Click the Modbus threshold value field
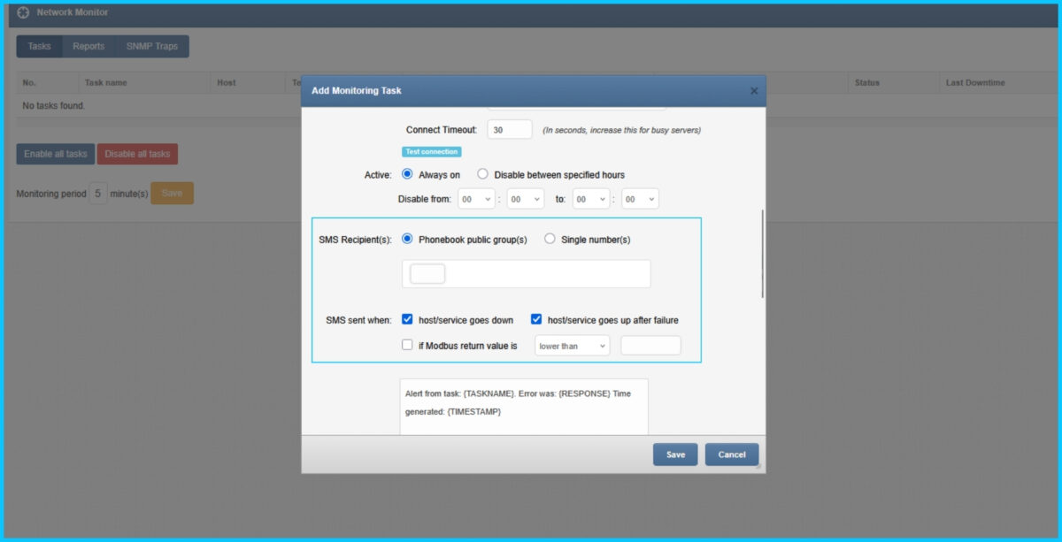The height and width of the screenshot is (542, 1062). click(650, 346)
